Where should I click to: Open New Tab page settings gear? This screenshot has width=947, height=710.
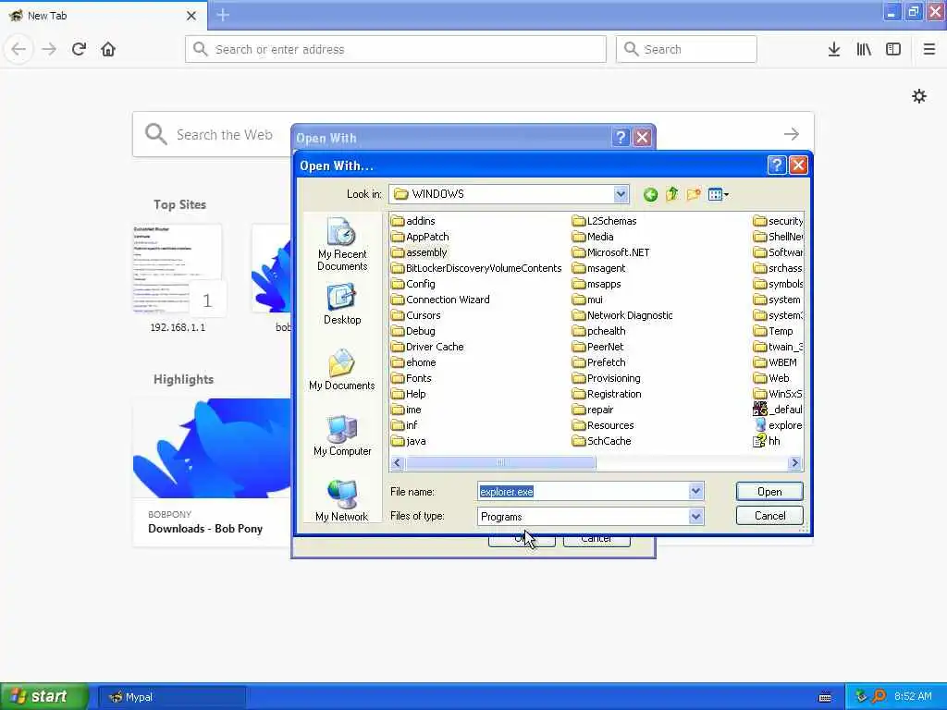[919, 96]
